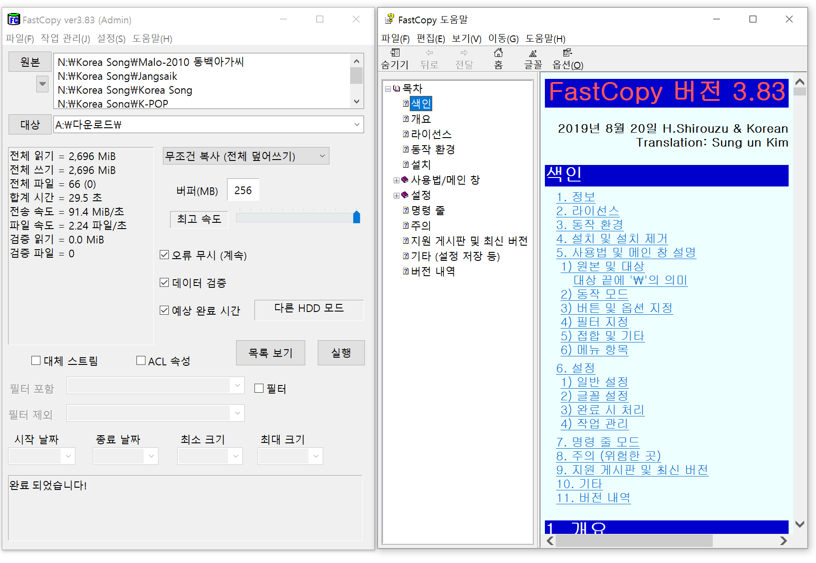Click source path N:\Korea Song\Jangsaik
This screenshot has height=563, width=816.
[118, 76]
